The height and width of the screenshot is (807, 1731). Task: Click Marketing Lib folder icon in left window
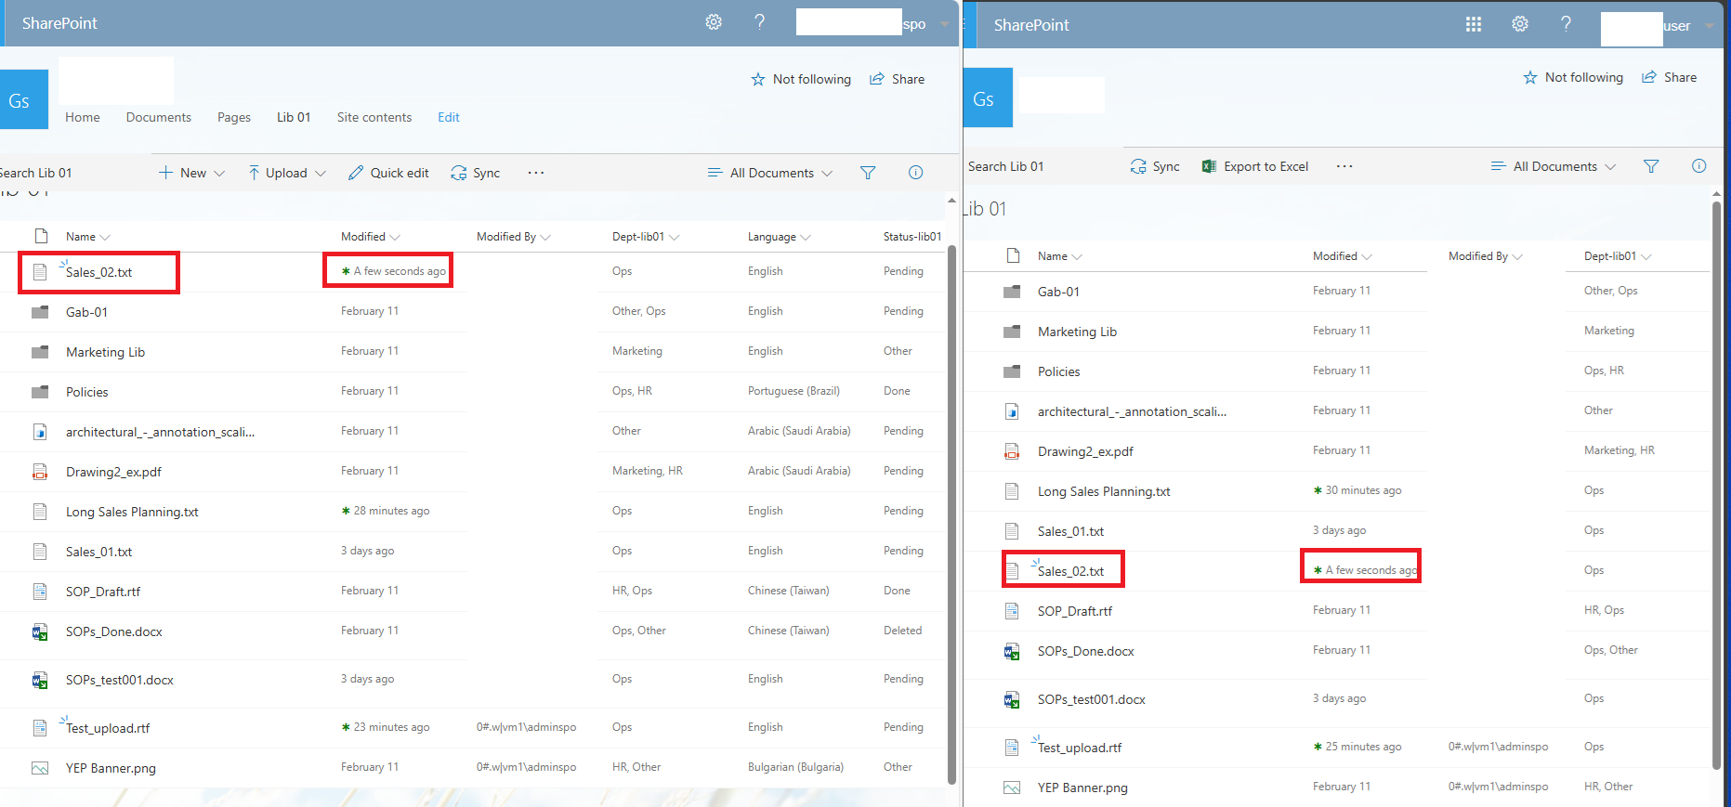coord(40,352)
